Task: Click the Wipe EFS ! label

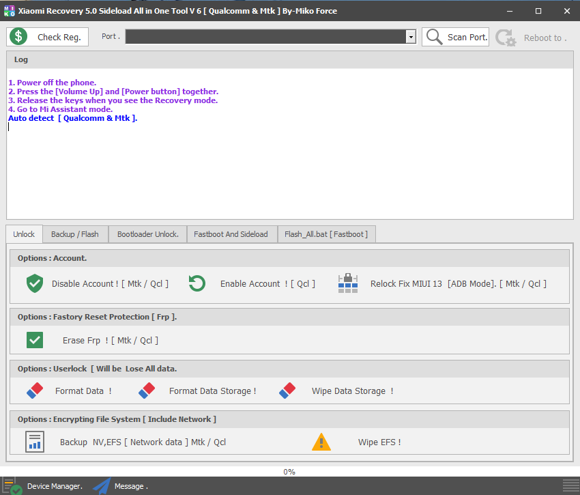Action: tap(379, 442)
